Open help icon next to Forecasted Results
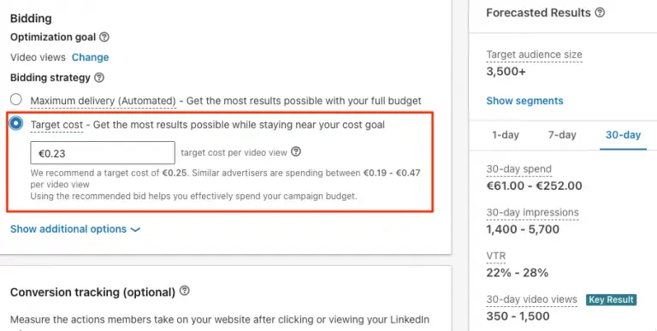The image size is (657, 331). click(x=600, y=12)
